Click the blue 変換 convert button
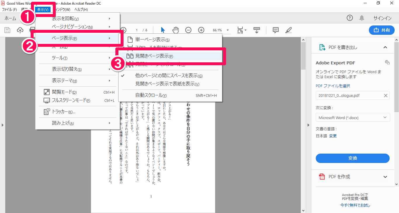 pyautogui.click(x=353, y=158)
